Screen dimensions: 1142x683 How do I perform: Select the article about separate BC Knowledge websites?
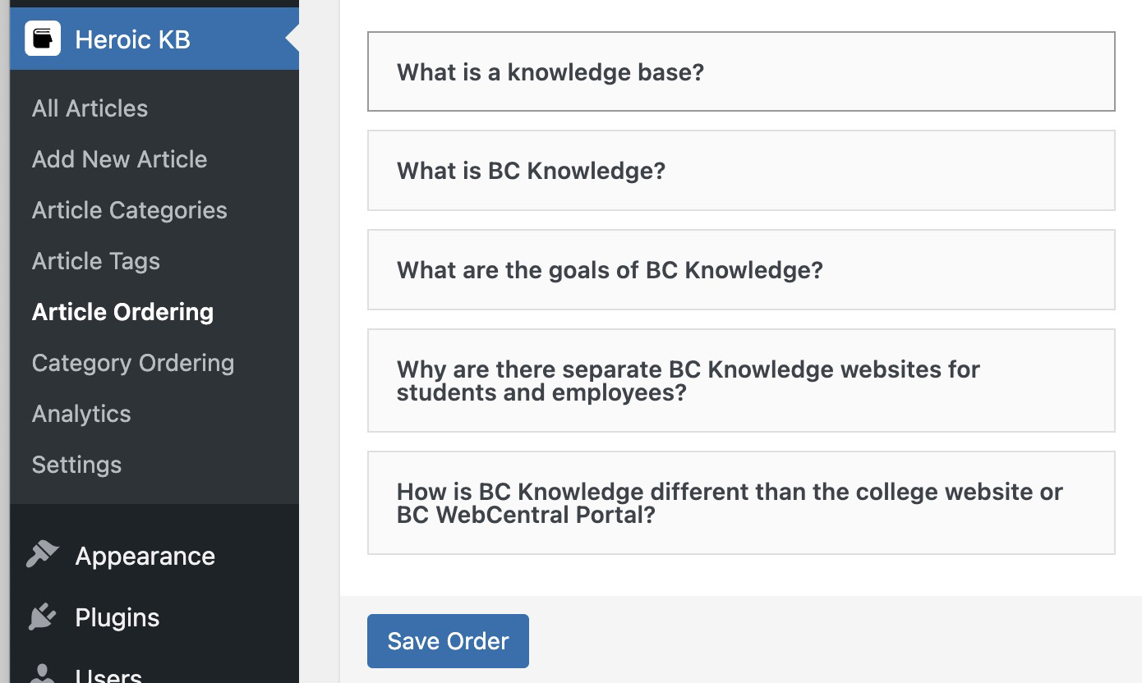click(740, 380)
